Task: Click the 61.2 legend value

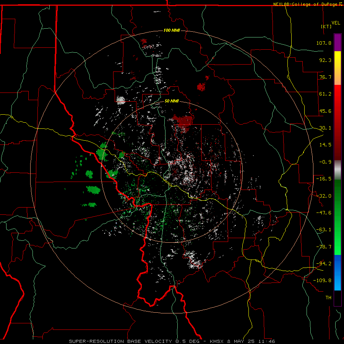Action: pos(325,94)
